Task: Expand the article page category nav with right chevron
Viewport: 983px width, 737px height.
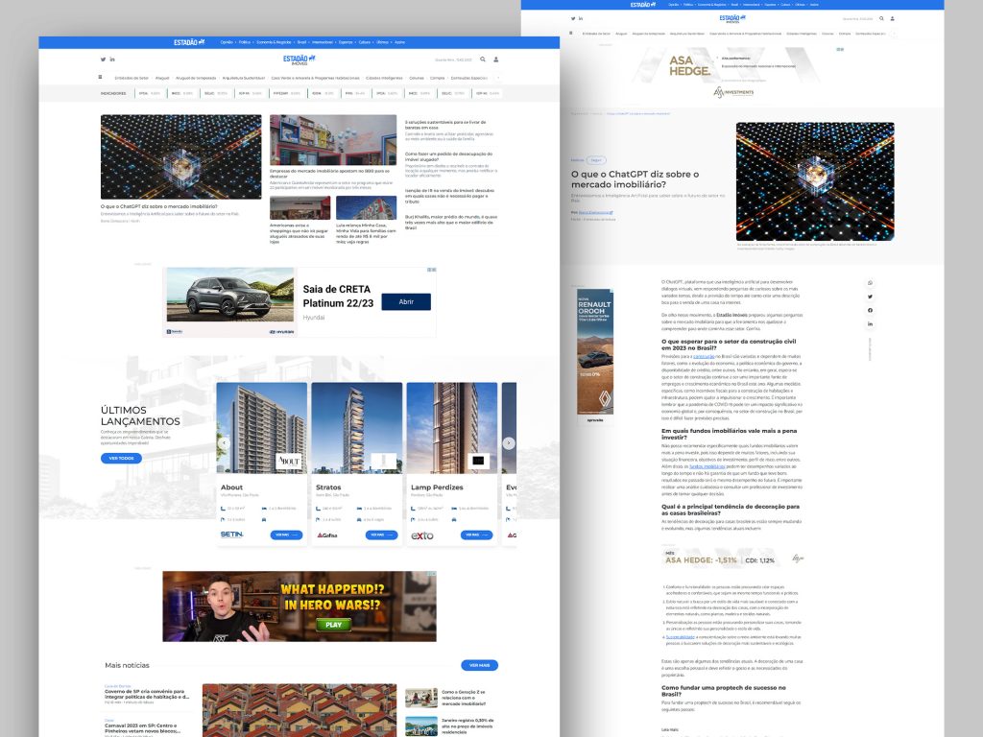Action: point(894,34)
